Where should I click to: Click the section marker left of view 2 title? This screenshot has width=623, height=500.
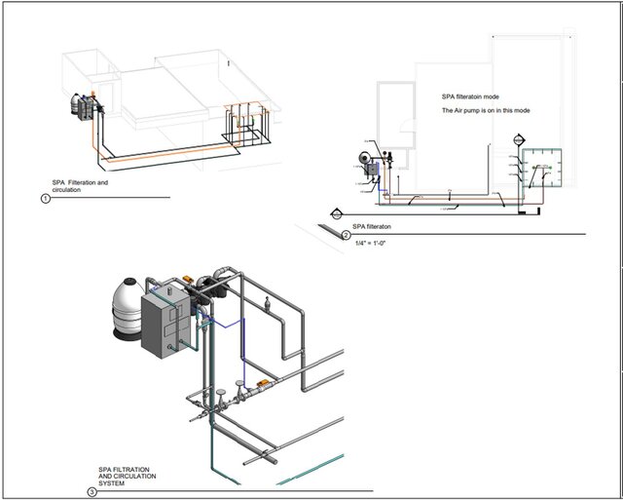pos(336,214)
